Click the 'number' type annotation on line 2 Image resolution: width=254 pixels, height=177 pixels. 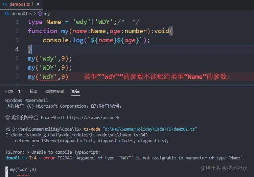point(135,31)
